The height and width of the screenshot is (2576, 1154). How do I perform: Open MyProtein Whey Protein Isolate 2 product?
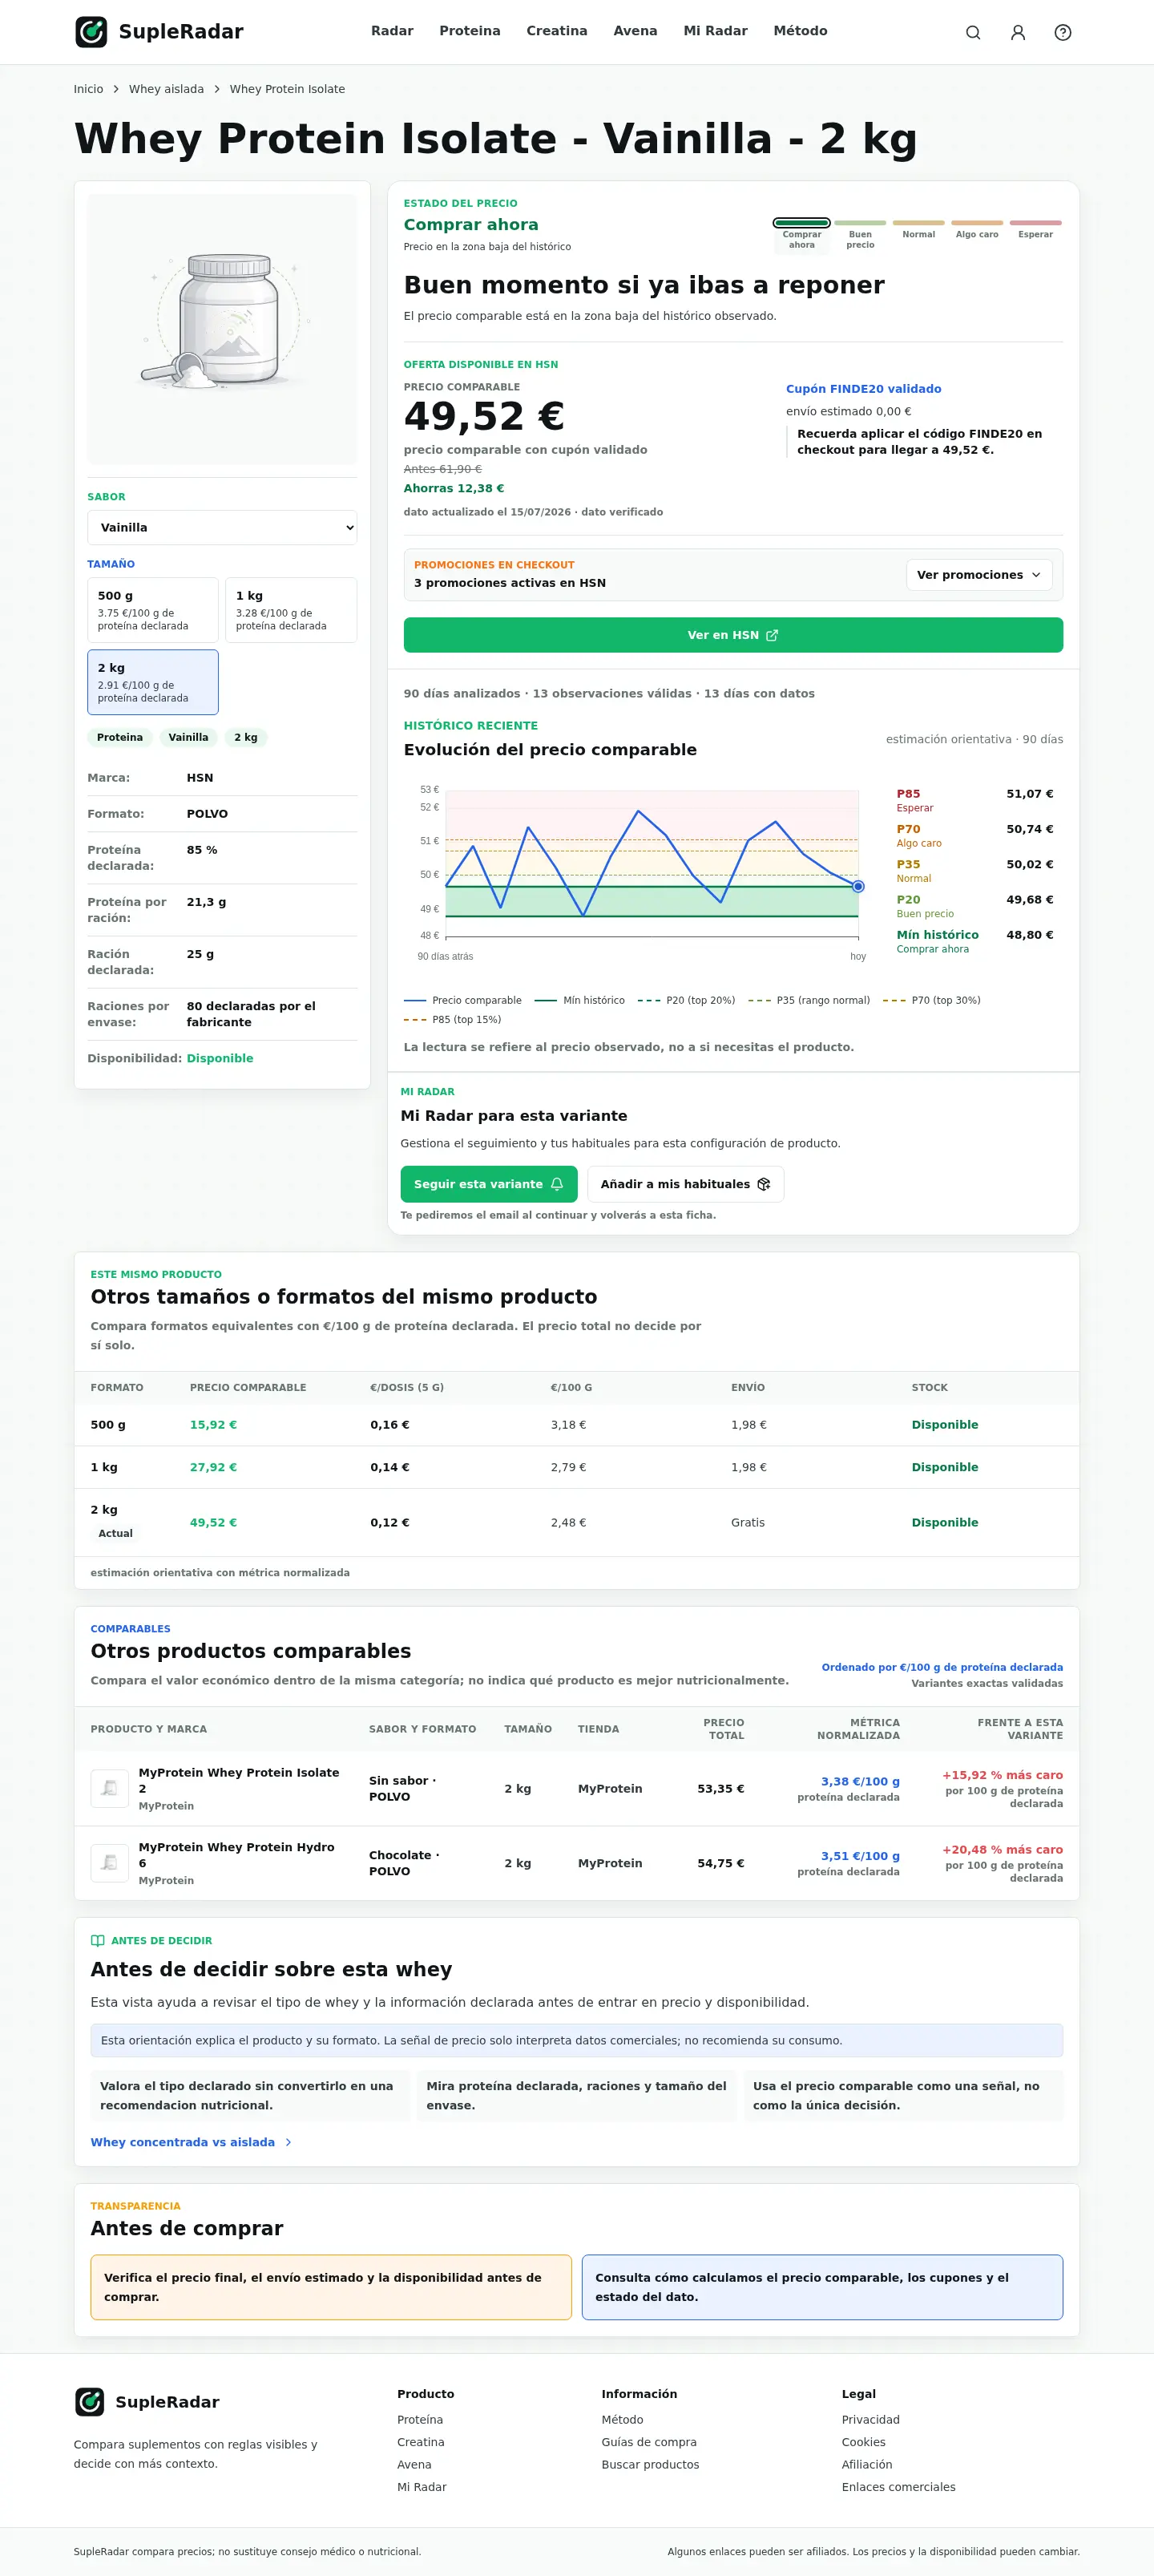click(x=239, y=1780)
